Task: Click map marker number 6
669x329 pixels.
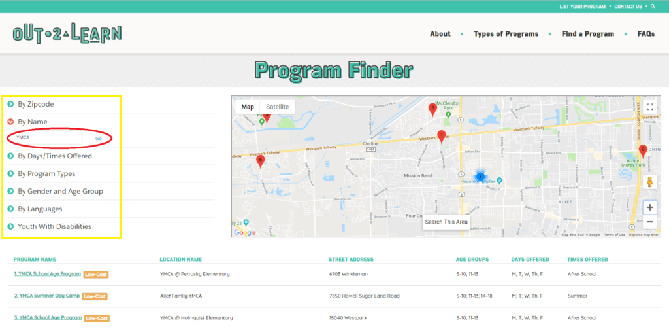Action: click(x=260, y=161)
